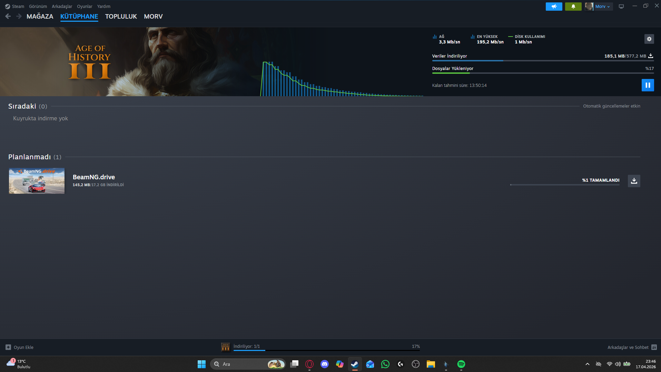Open the blue megaphone announcements button
Image resolution: width=661 pixels, height=372 pixels.
coord(554,6)
